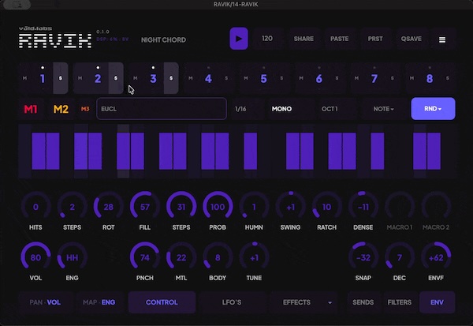Click the HITS knob
The height and width of the screenshot is (326, 473).
click(x=35, y=207)
